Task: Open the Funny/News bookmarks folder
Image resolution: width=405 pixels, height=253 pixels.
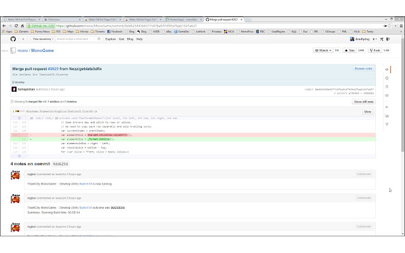Action: (40, 32)
